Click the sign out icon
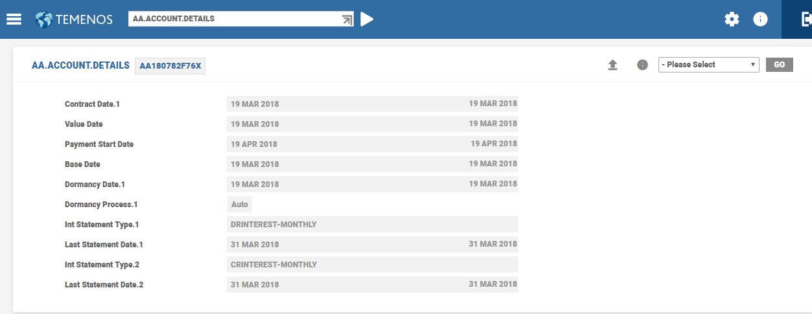Viewport: 812px width, 314px height. [x=806, y=19]
